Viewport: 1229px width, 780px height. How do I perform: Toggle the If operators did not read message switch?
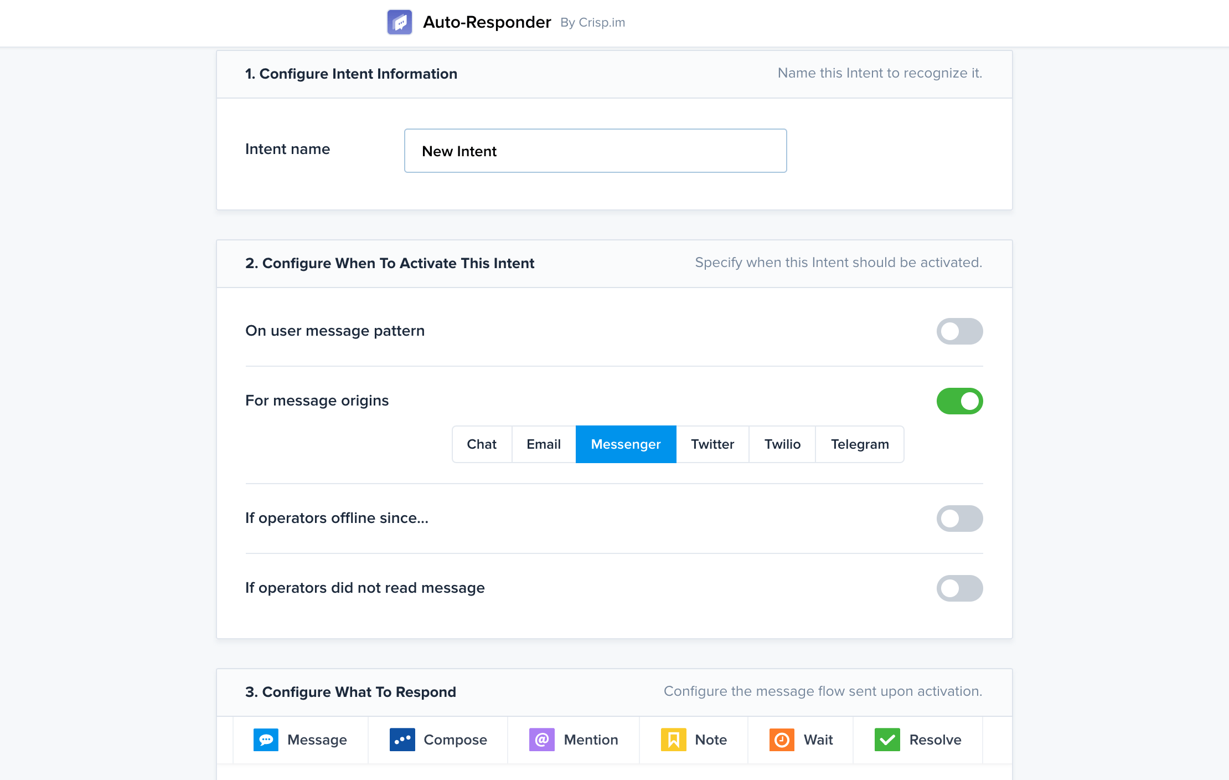pos(959,587)
